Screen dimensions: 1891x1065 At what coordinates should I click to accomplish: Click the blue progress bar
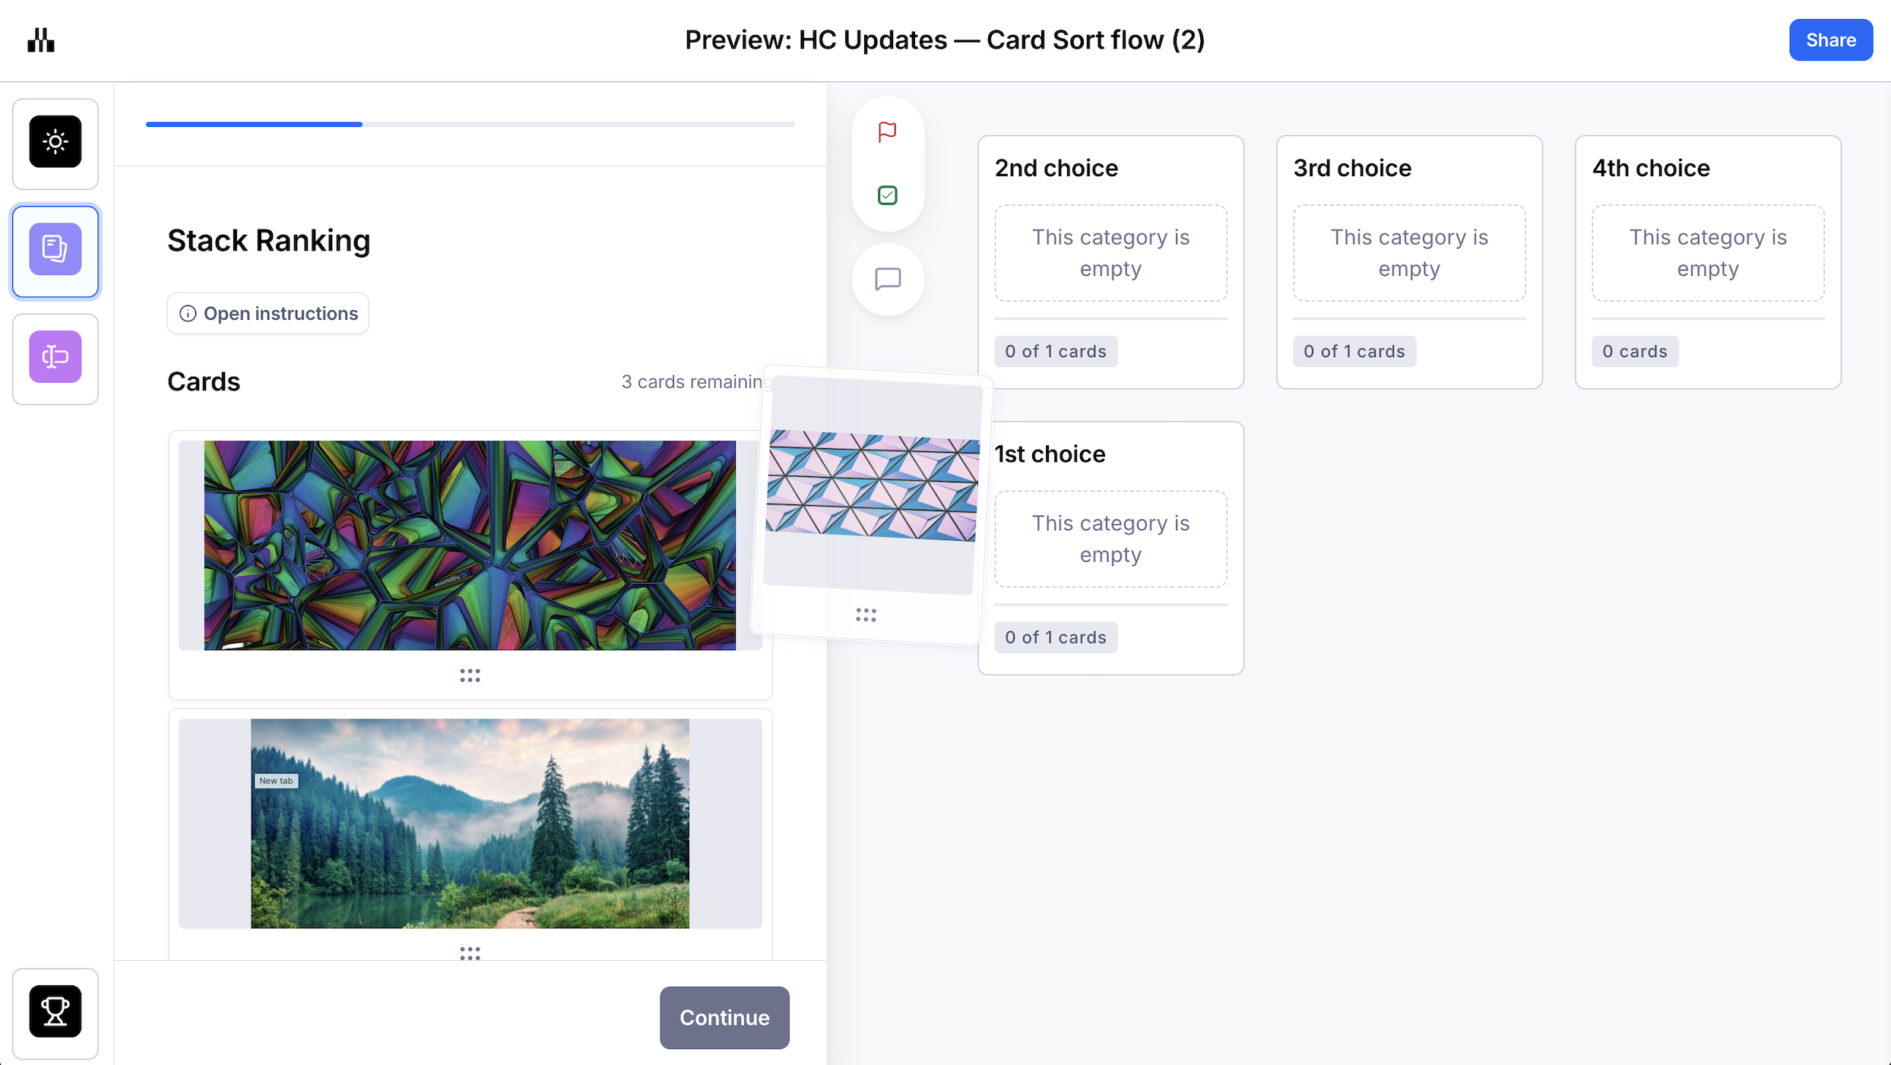pos(254,124)
